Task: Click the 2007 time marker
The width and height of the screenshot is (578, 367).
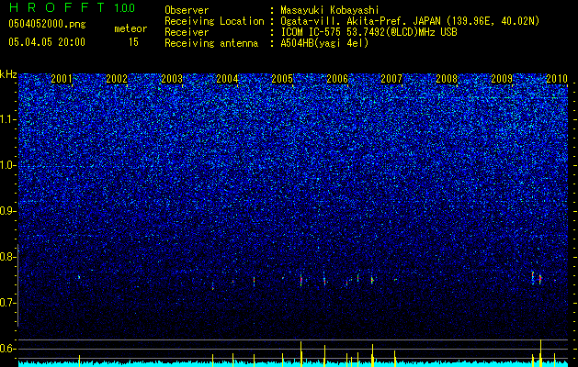Action: [391, 78]
